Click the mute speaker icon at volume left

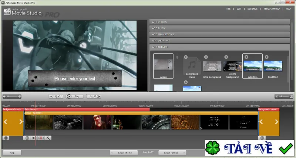coord(4,97)
